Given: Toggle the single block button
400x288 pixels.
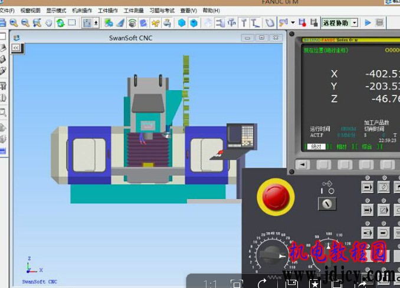Looking at the screenshot, I should pyautogui.click(x=367, y=210).
